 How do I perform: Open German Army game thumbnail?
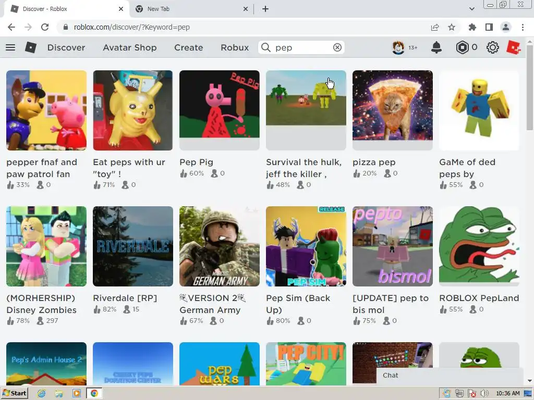[x=220, y=246]
